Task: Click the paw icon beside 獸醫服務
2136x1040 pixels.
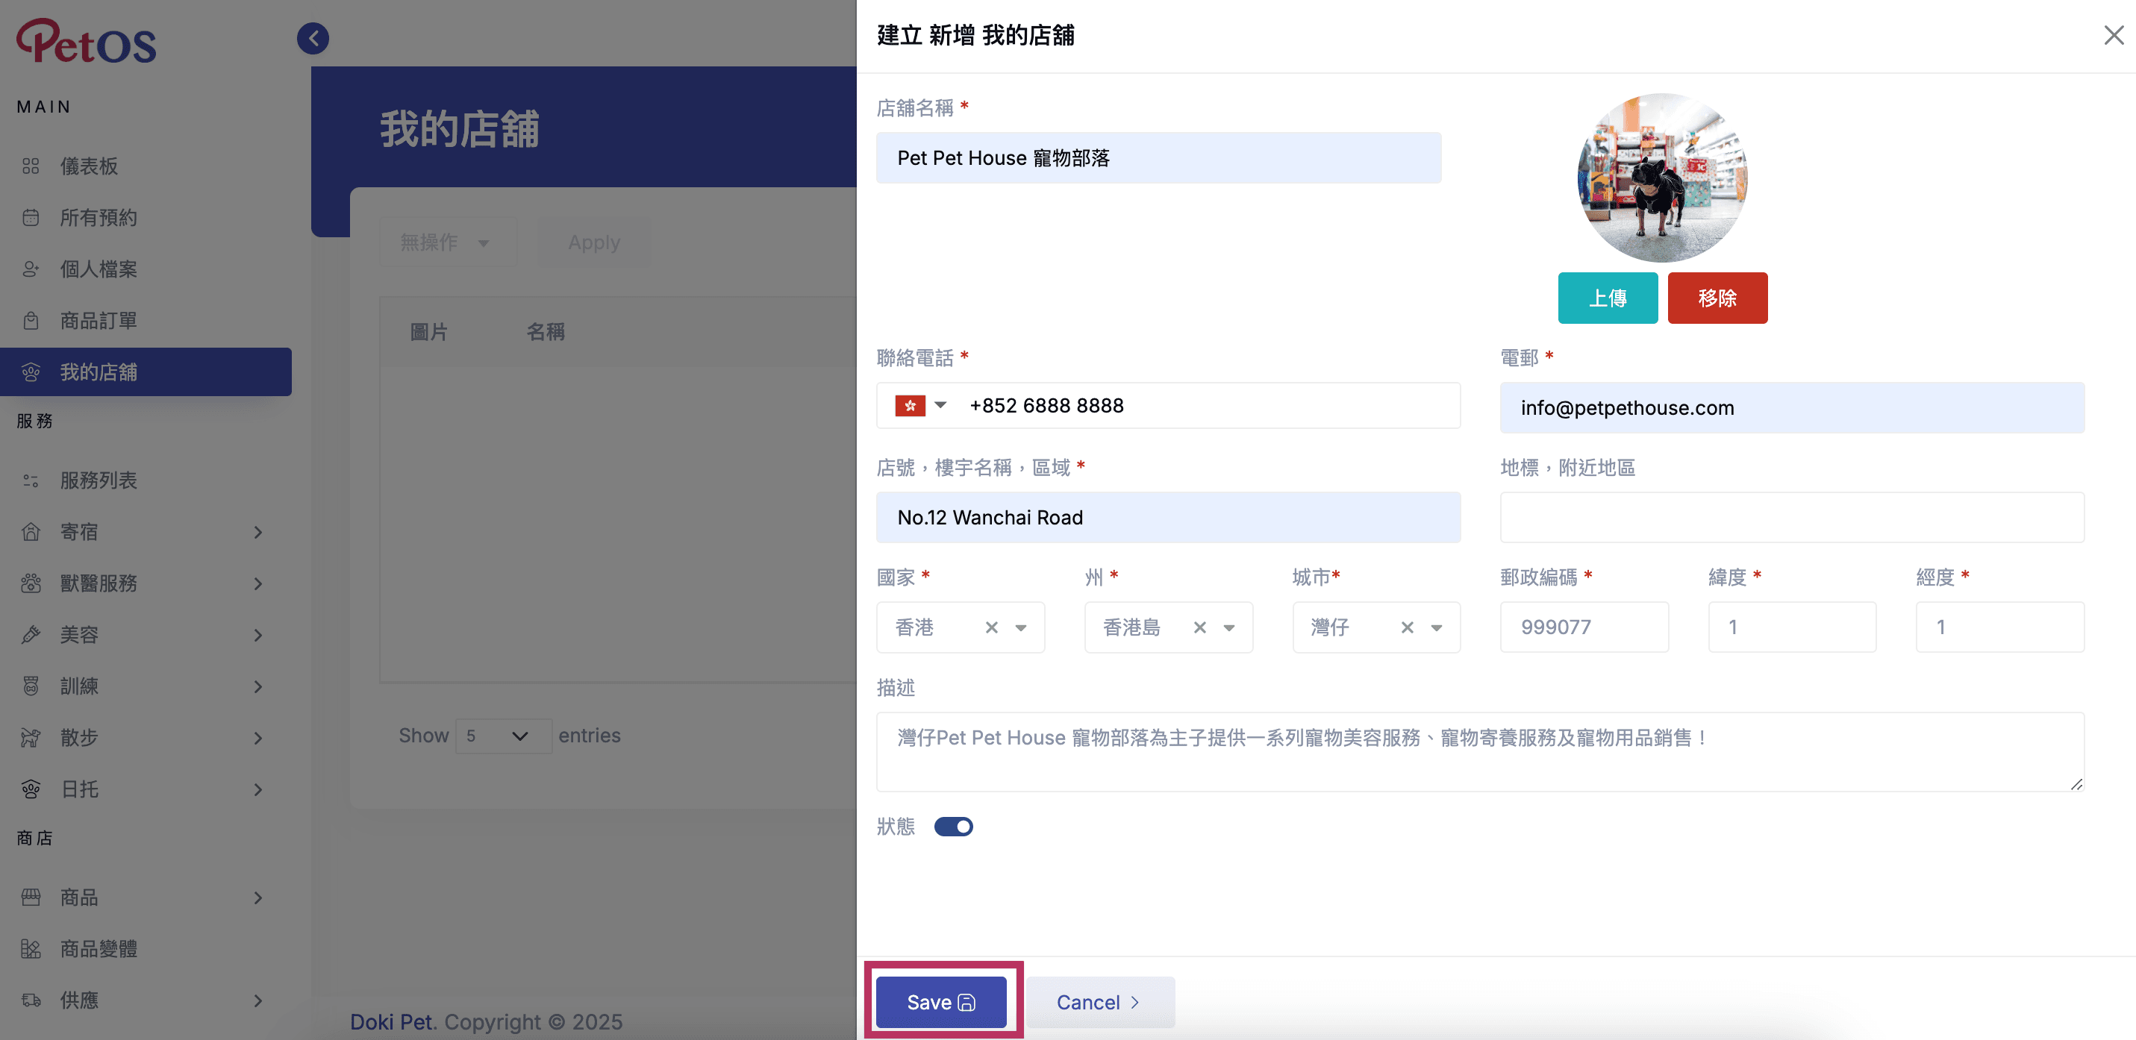Action: click(31, 583)
